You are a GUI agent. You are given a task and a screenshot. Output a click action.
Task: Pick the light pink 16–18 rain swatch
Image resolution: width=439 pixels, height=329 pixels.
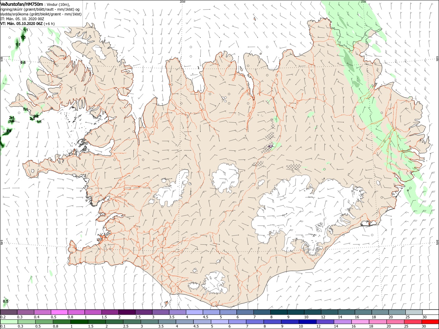[359, 322]
